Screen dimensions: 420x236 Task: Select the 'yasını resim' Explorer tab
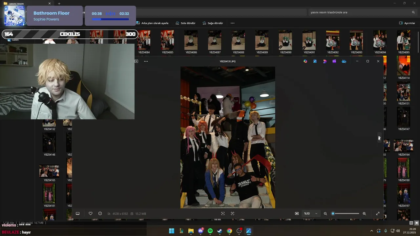[27, 4]
